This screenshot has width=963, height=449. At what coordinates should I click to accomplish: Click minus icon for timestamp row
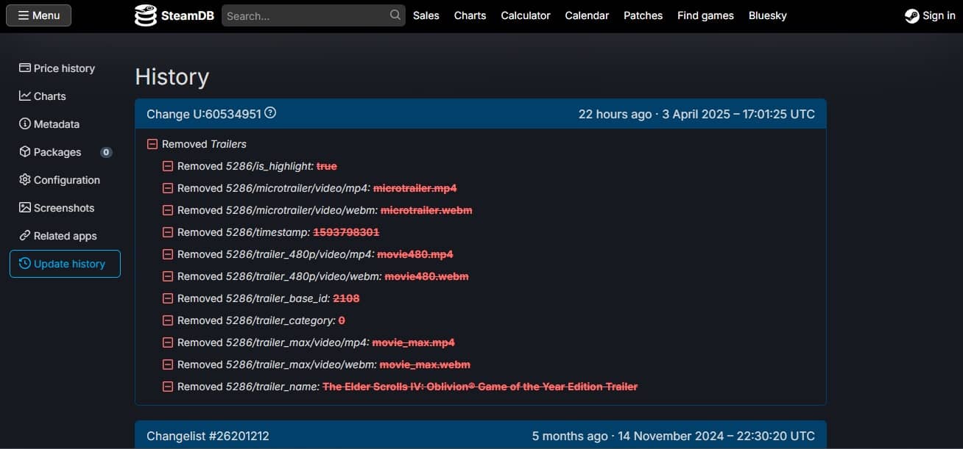168,232
